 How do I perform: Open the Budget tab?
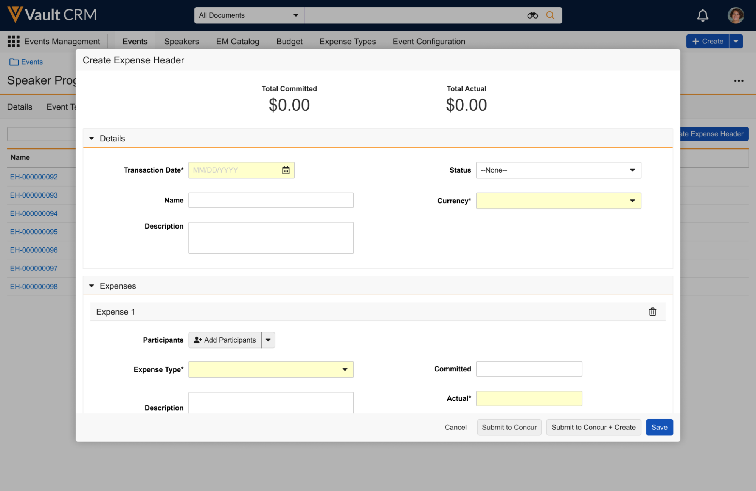tap(289, 42)
